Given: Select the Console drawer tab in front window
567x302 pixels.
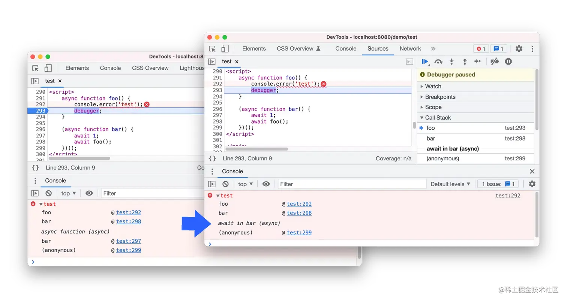Looking at the screenshot, I should pyautogui.click(x=232, y=172).
